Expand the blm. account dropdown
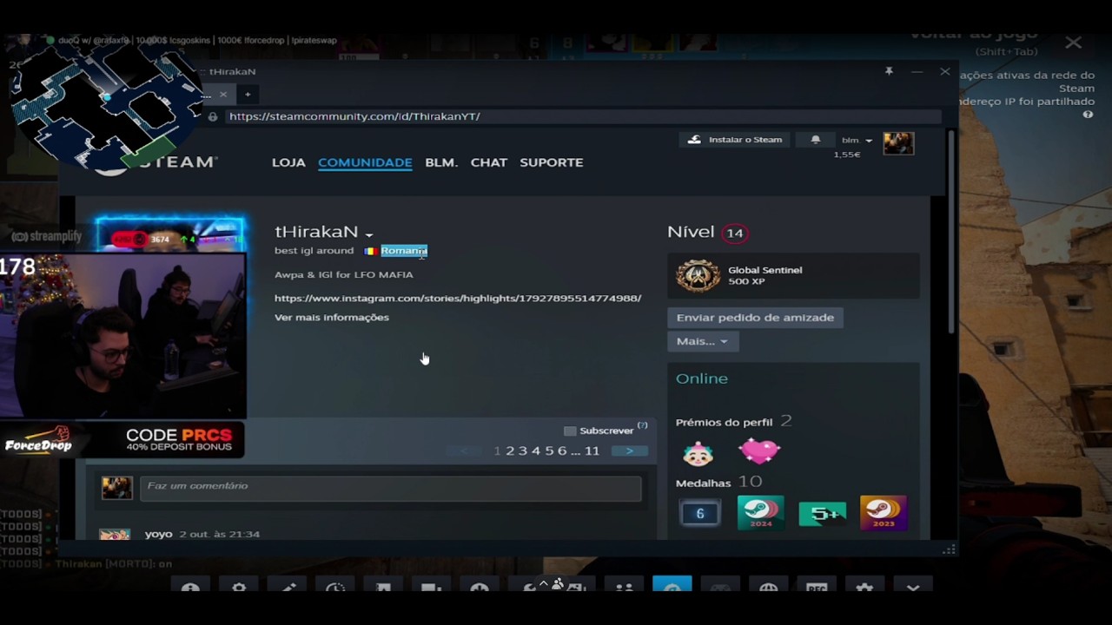The height and width of the screenshot is (625, 1112). (857, 140)
